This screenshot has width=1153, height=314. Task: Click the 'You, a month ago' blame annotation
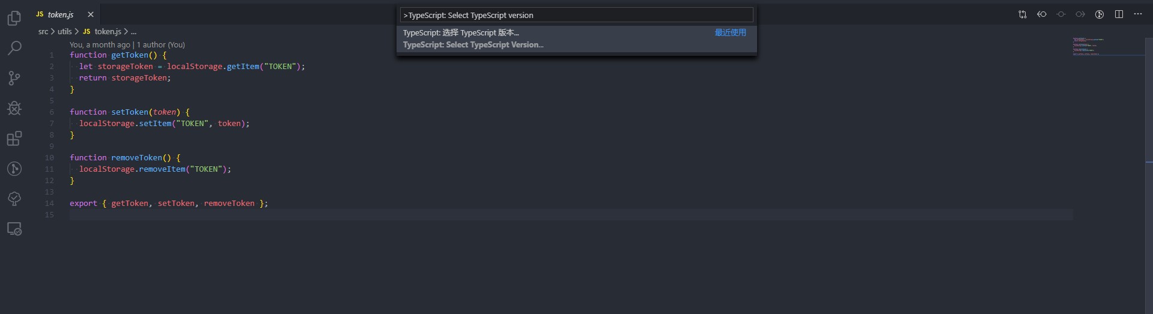click(x=100, y=44)
